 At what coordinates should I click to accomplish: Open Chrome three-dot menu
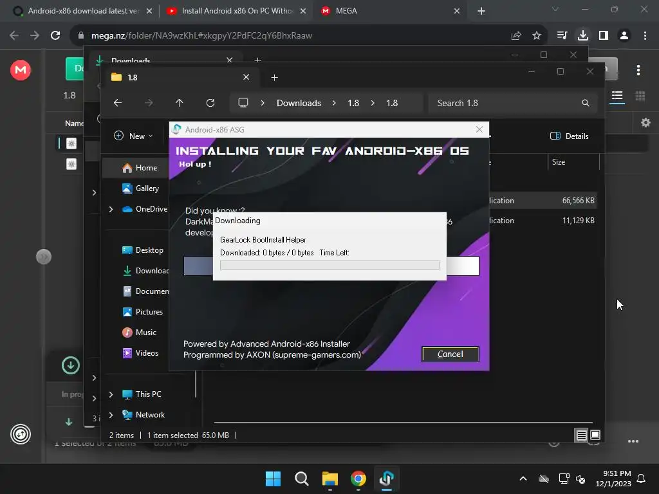tap(645, 36)
